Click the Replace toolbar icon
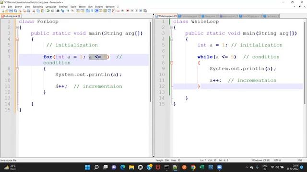 pos(62,11)
